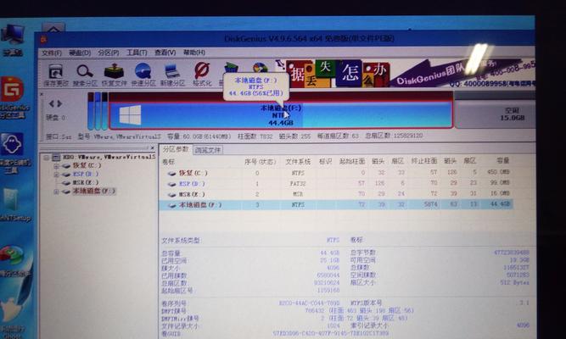566x339 pixels.
Task: Expand the 恢复(C:) tree node
Action: (x=56, y=166)
